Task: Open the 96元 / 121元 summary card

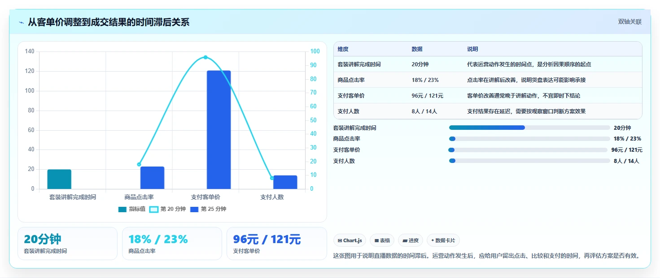Action: tap(276, 244)
